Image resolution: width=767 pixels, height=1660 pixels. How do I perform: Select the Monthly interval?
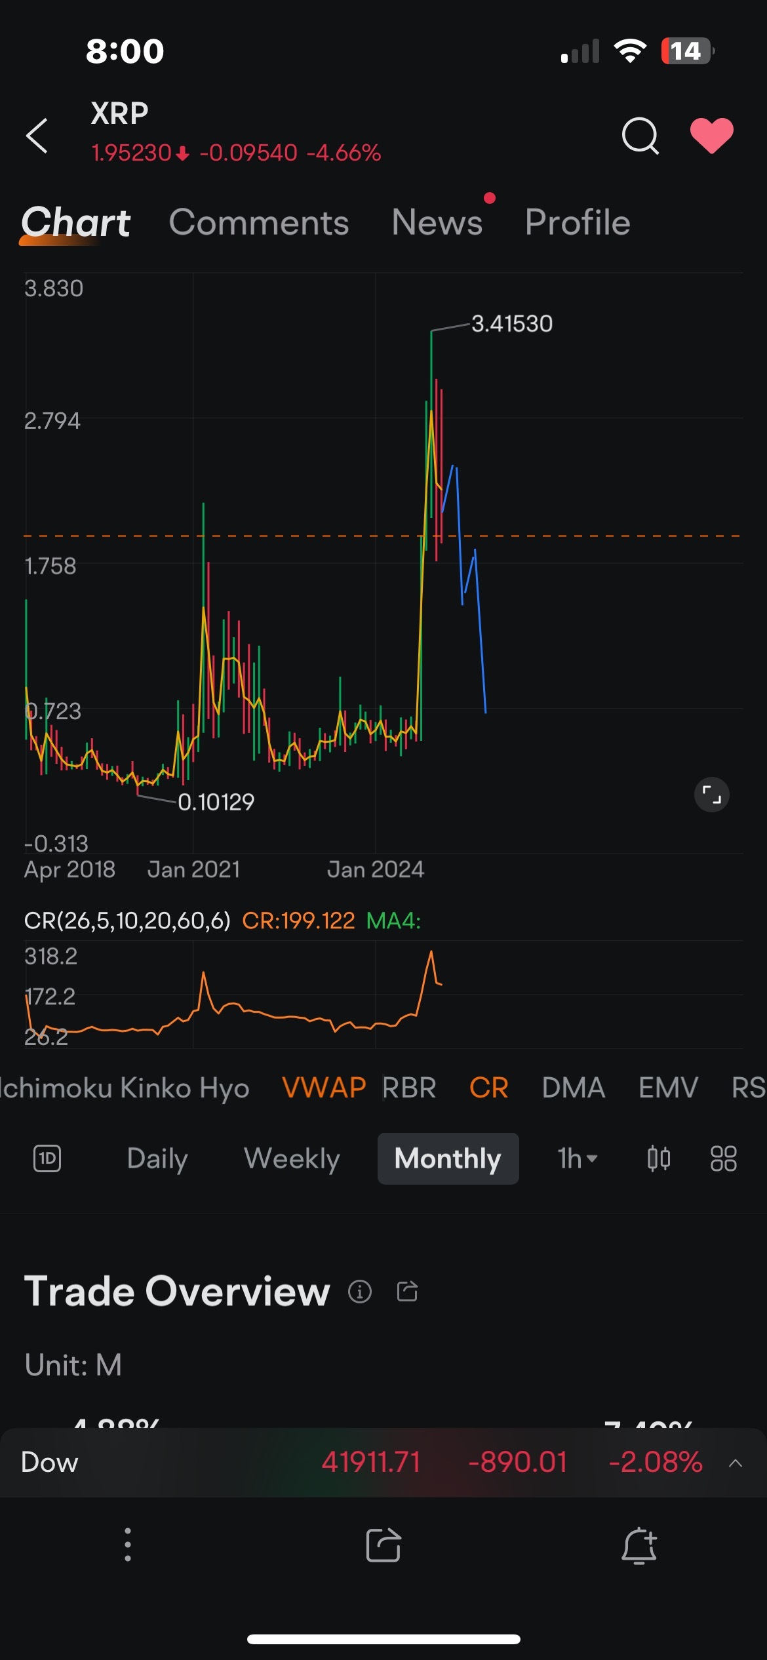coord(448,1158)
